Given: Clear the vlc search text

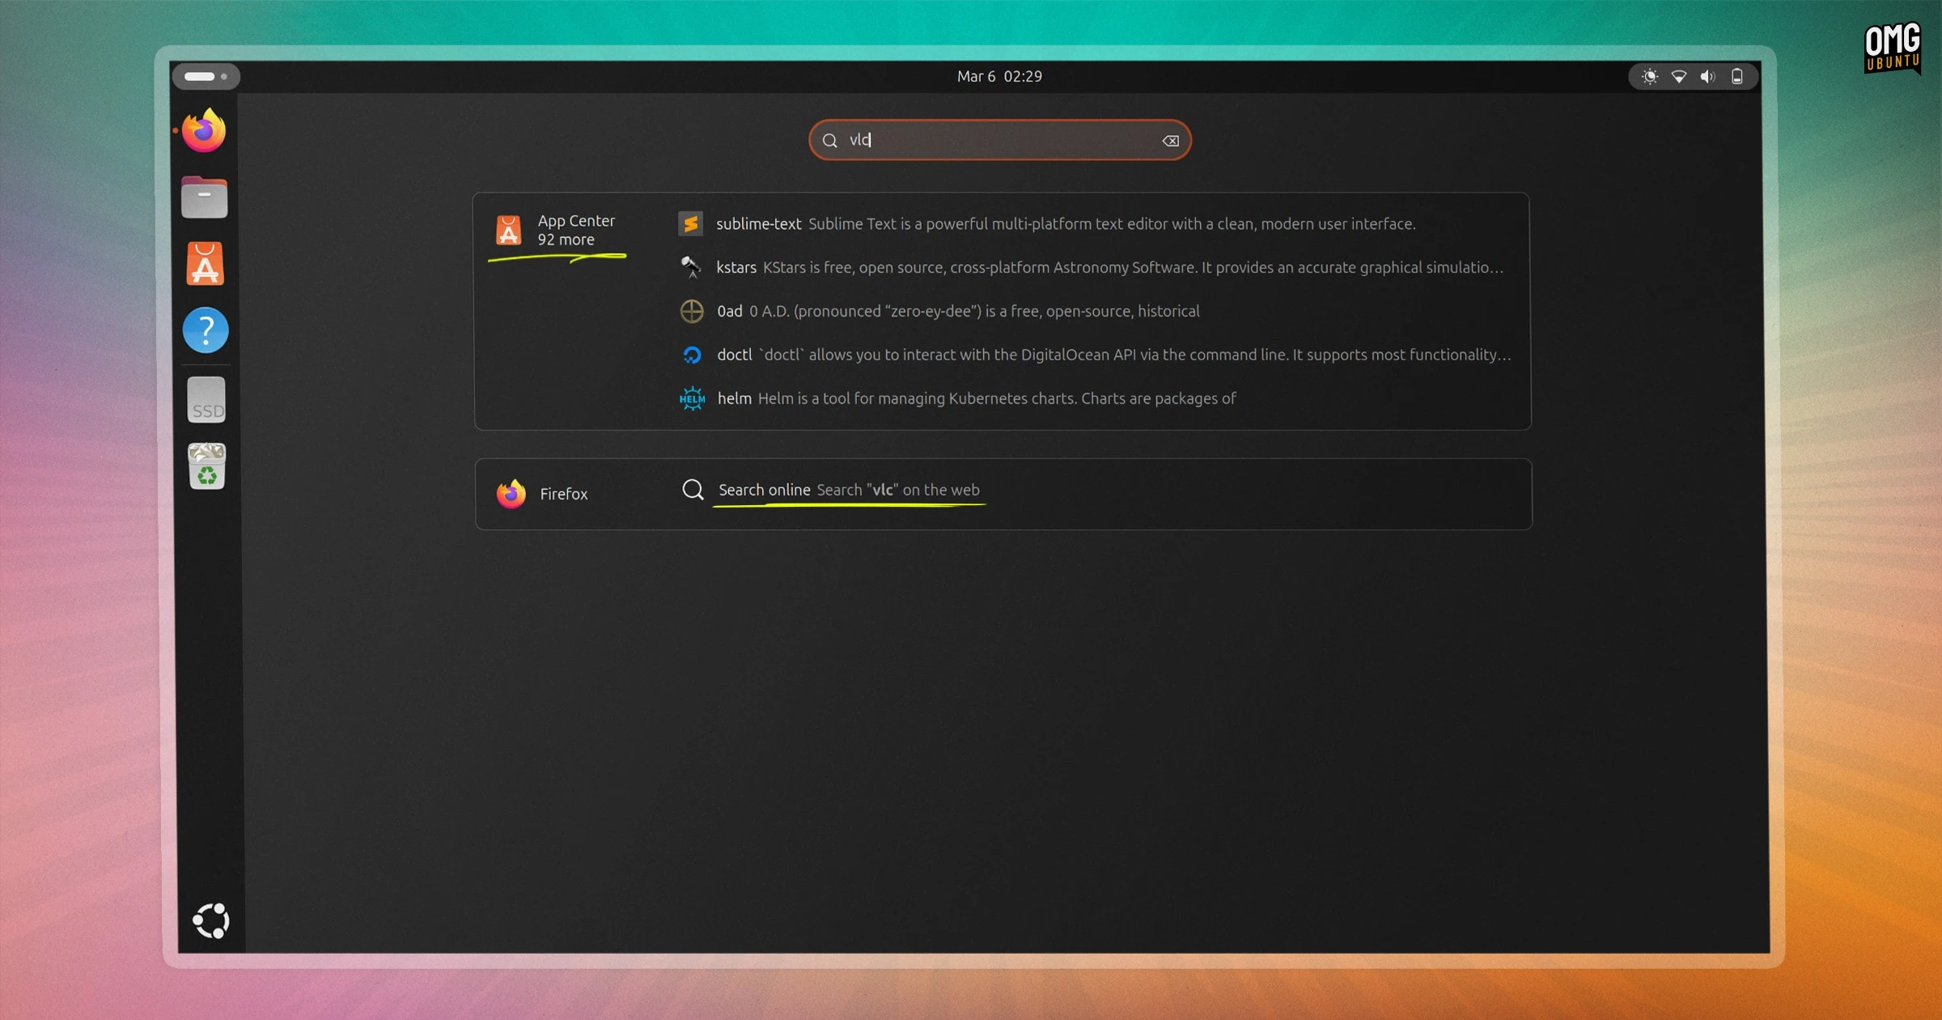Looking at the screenshot, I should 1170,140.
